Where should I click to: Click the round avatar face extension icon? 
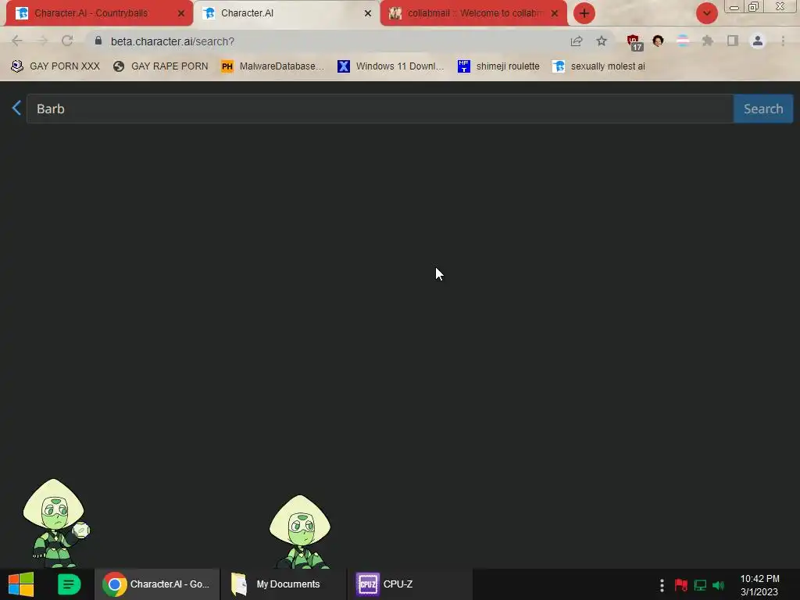[x=658, y=41]
